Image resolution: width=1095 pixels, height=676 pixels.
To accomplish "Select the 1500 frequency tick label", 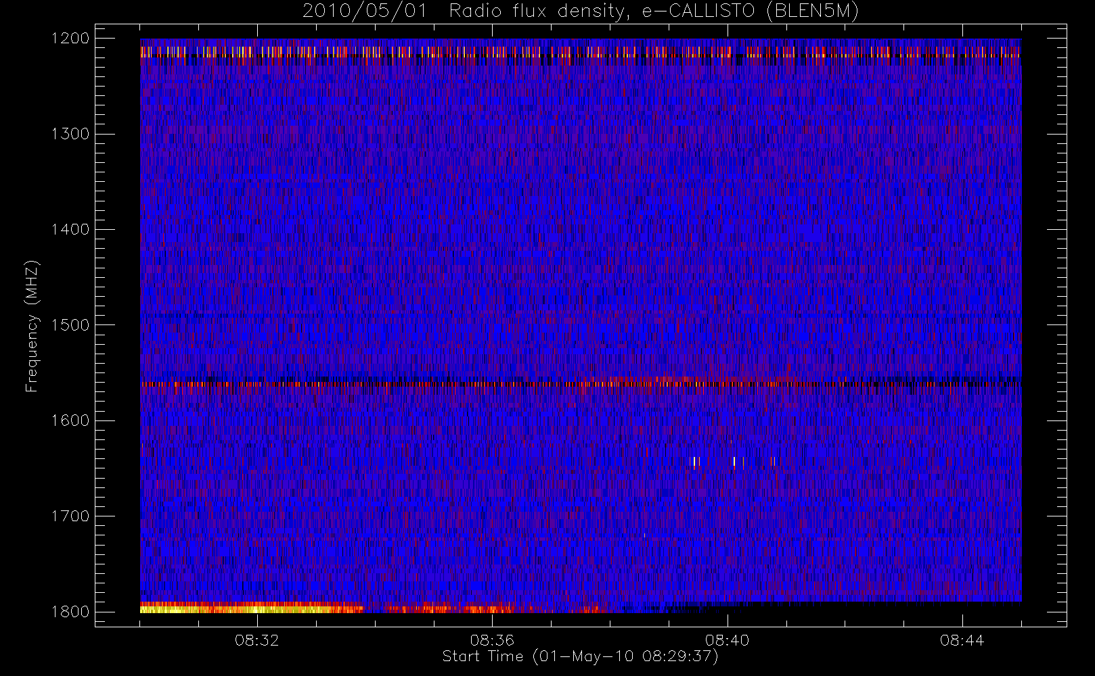I will click(70, 325).
